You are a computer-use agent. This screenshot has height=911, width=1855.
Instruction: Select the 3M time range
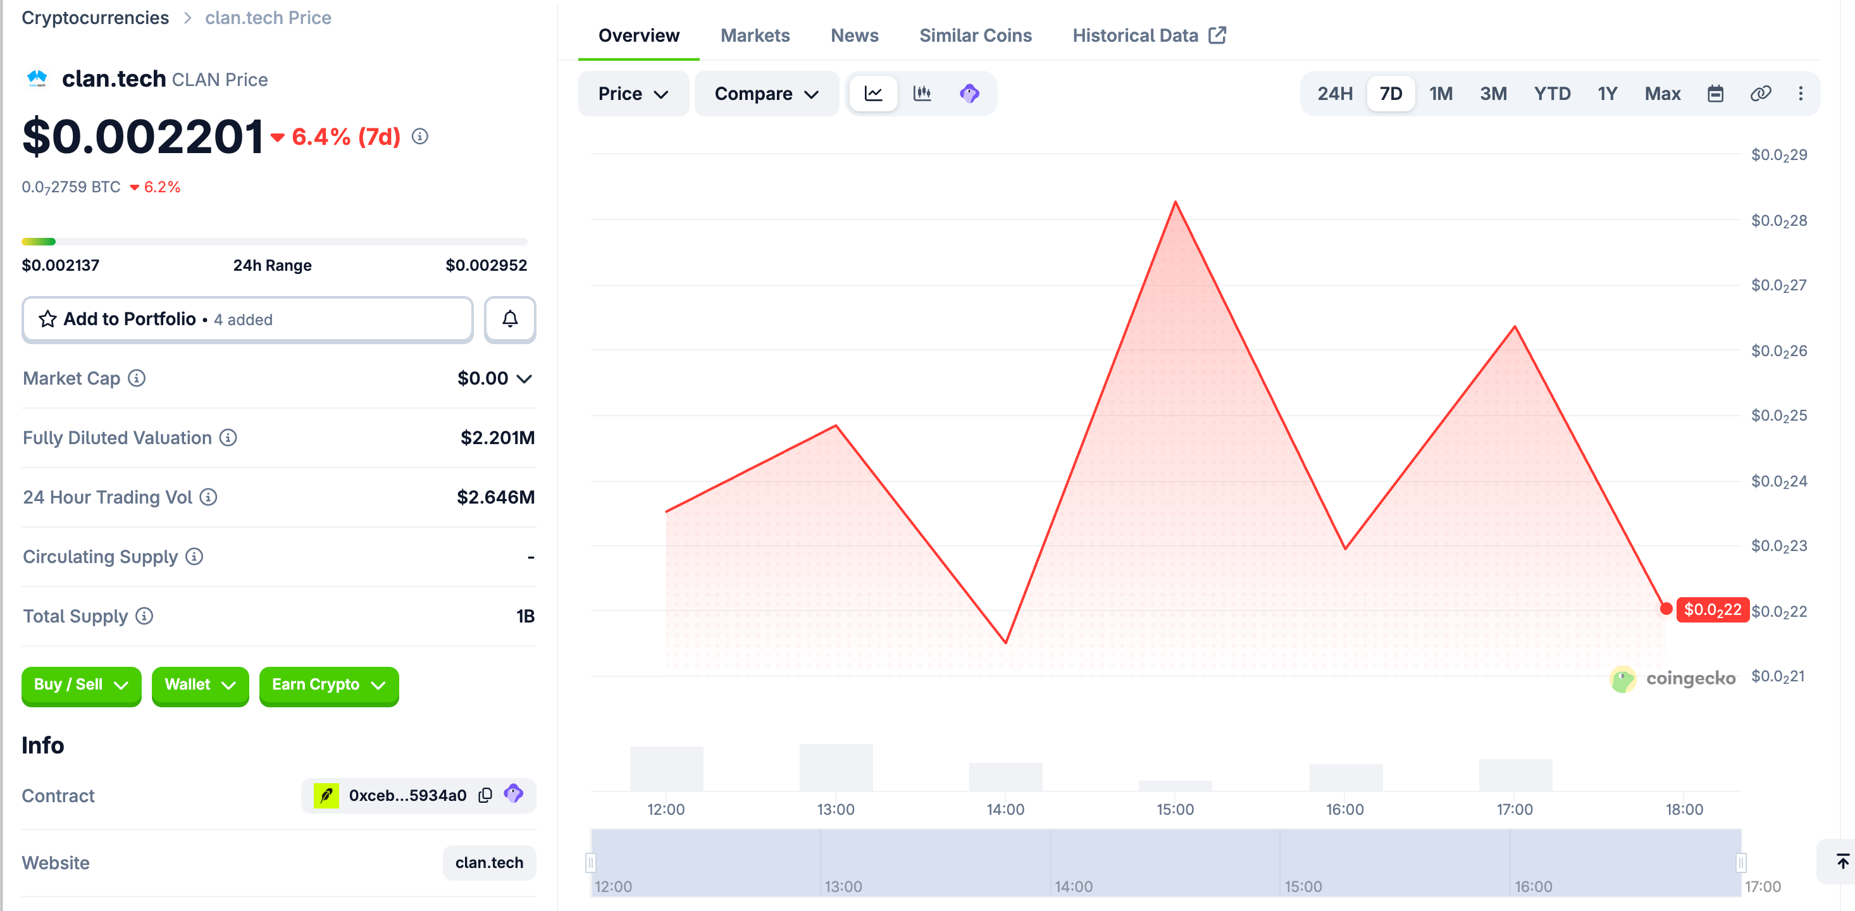1492,94
